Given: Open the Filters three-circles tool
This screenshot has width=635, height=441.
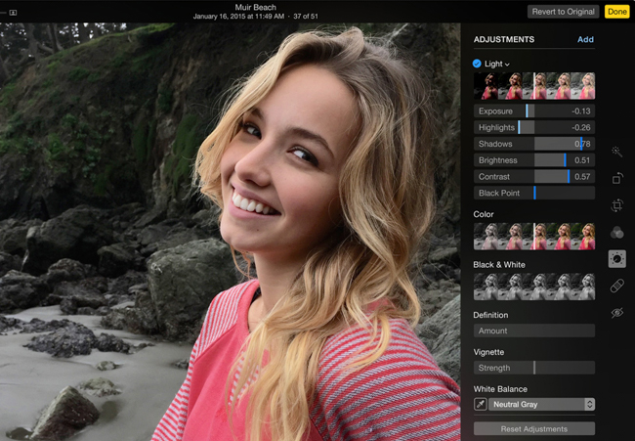Looking at the screenshot, I should tap(617, 233).
